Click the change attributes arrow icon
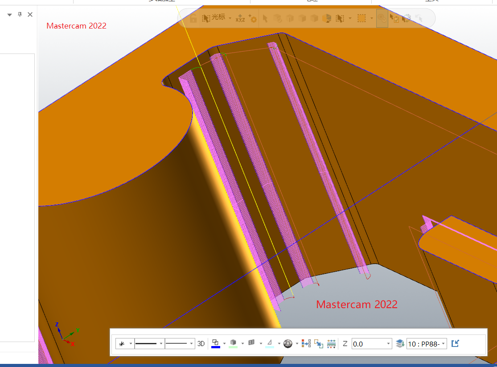497x367 pixels. [319, 343]
